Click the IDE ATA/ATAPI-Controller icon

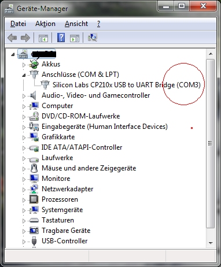pos(34,148)
